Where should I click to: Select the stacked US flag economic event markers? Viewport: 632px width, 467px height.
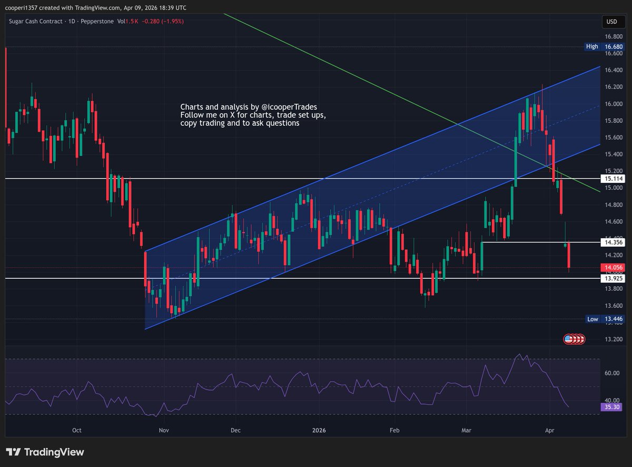pos(574,339)
